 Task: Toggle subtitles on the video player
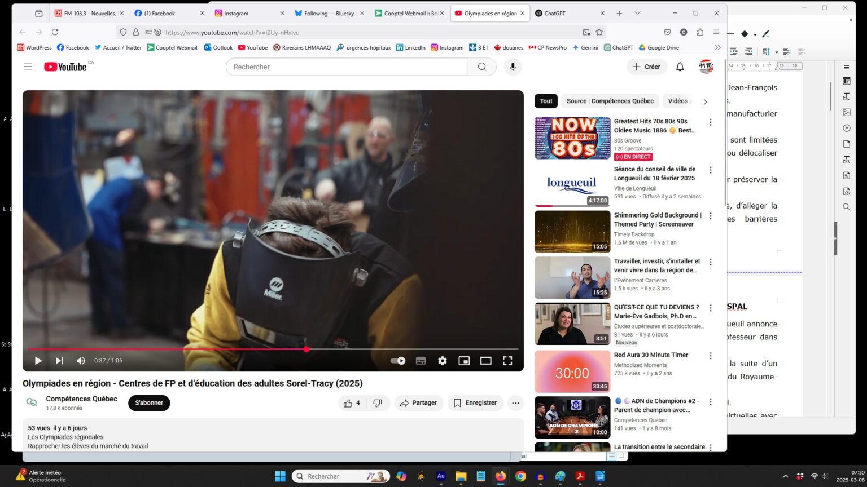click(421, 361)
